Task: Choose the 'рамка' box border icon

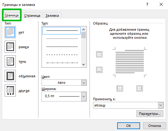Action: pos(10,47)
